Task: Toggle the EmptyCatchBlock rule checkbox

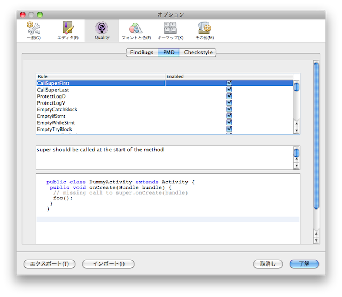Action: (x=229, y=110)
